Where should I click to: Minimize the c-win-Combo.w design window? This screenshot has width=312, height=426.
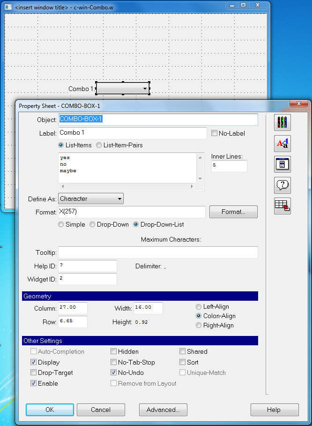click(232, 5)
